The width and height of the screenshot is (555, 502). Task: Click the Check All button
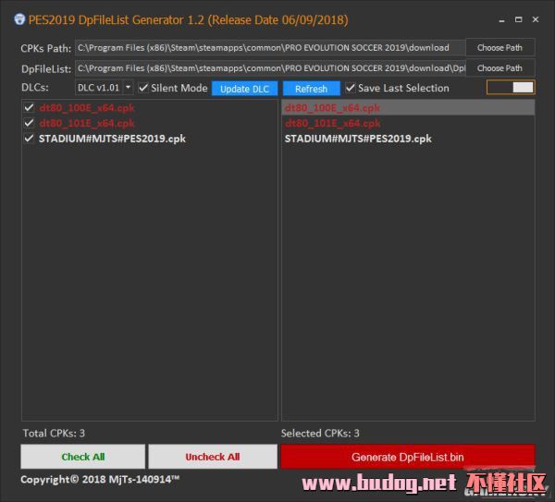click(x=82, y=457)
